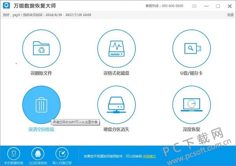Click the U盘/储存卡 text label
The height and width of the screenshot is (166, 236).
click(x=192, y=73)
